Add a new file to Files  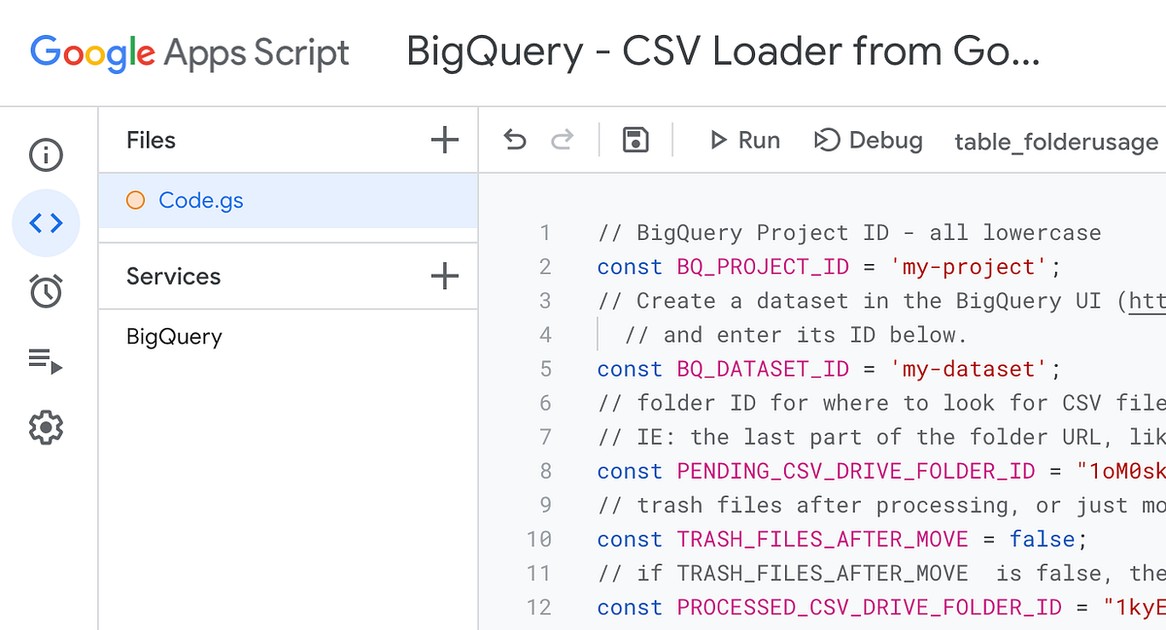tap(444, 140)
